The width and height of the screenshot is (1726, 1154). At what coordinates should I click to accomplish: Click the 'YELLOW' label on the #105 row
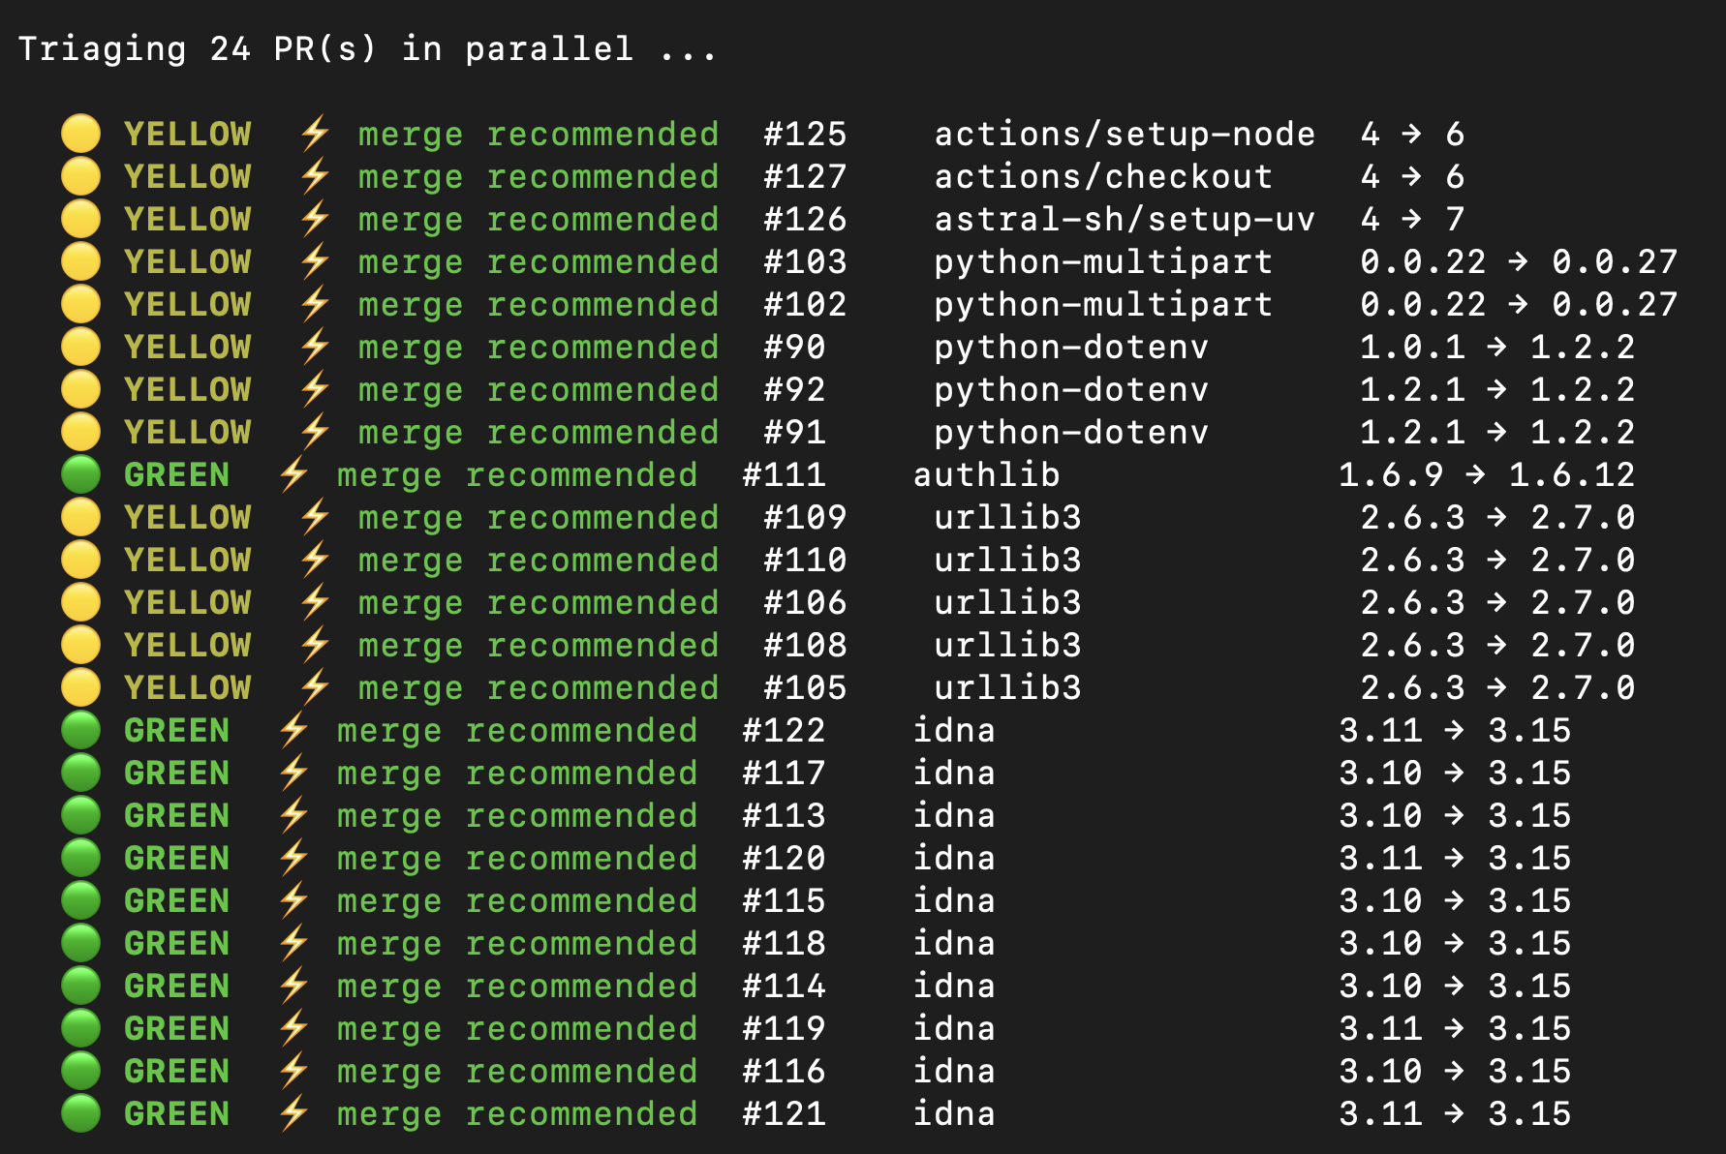coord(187,687)
